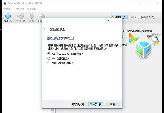The image size is (164, 113).
Task: Click the 下一步(N) next button
Action: pyautogui.click(x=96, y=104)
